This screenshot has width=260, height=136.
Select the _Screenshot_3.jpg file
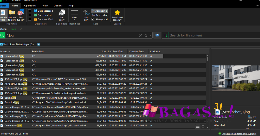pos(14,65)
